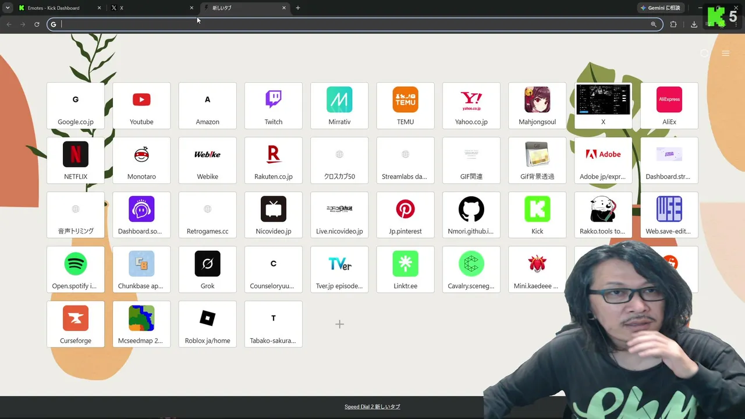The width and height of the screenshot is (745, 419).
Task: Open the Twitch speed dial
Action: (274, 105)
